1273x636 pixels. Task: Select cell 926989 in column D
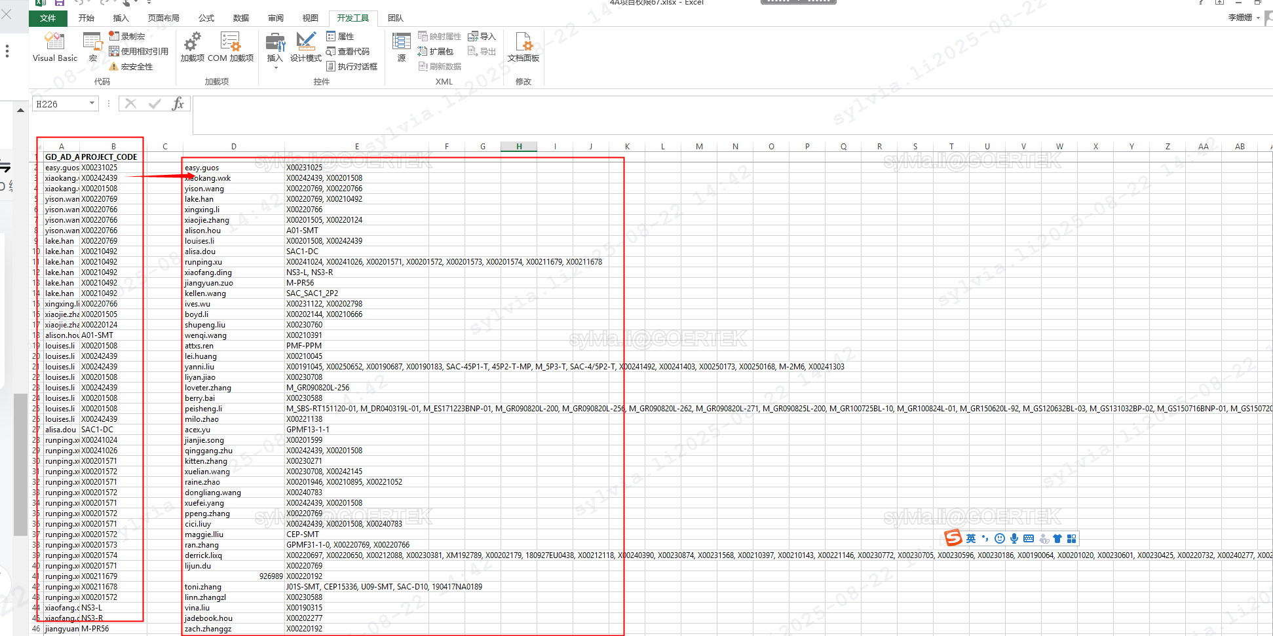coord(234,576)
